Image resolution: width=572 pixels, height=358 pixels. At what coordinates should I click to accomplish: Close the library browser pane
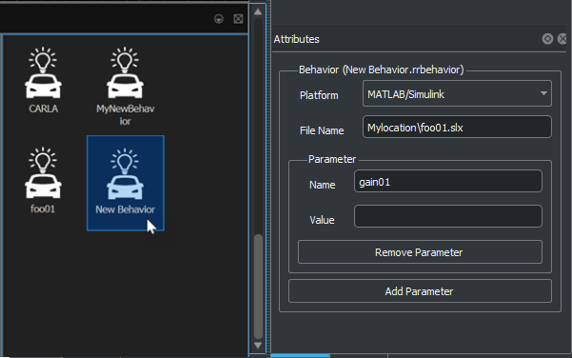point(238,19)
